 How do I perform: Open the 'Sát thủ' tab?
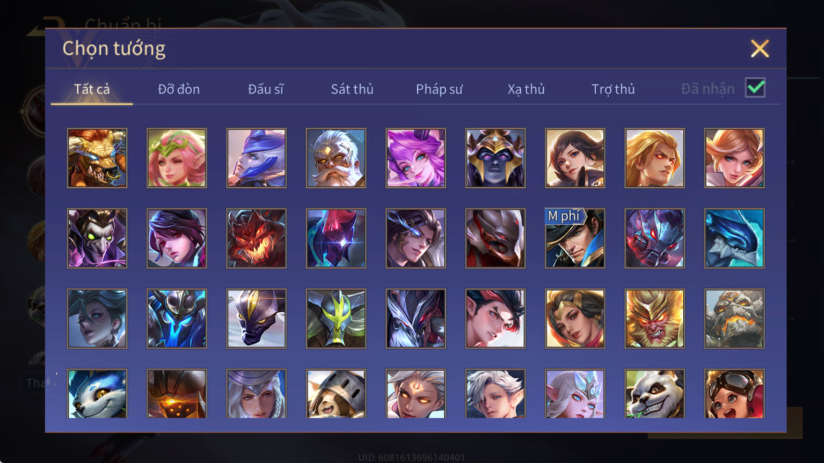click(352, 89)
